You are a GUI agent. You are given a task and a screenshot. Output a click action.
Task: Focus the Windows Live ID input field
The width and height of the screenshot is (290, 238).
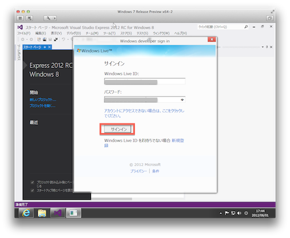pos(145,81)
